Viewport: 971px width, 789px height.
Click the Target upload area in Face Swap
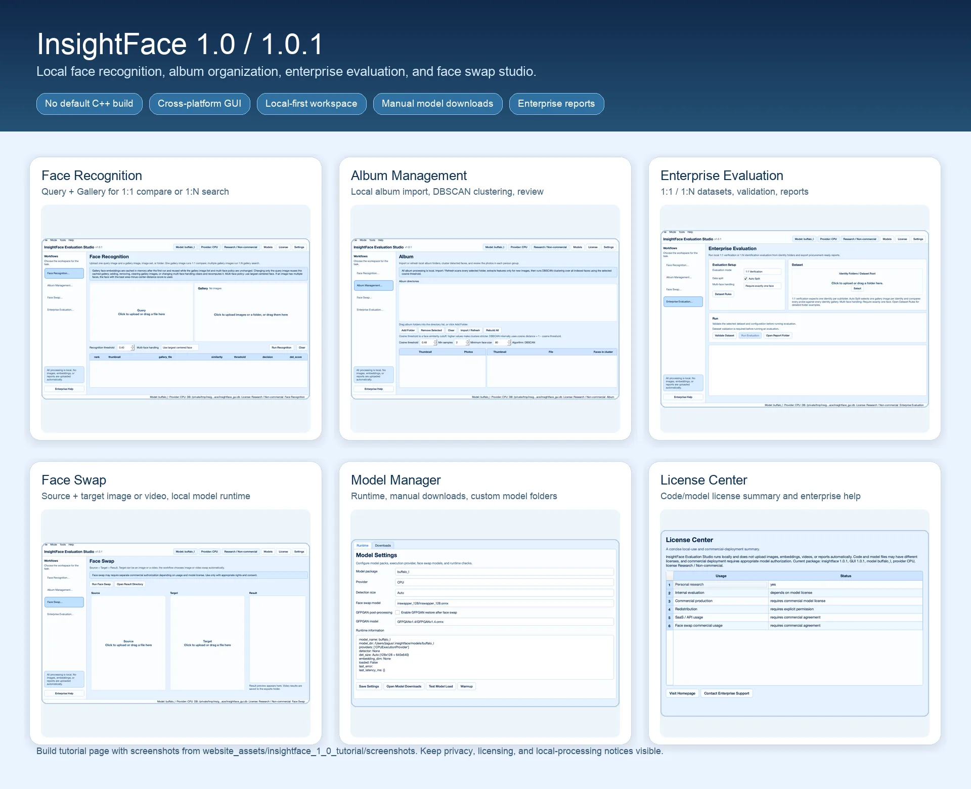(207, 643)
